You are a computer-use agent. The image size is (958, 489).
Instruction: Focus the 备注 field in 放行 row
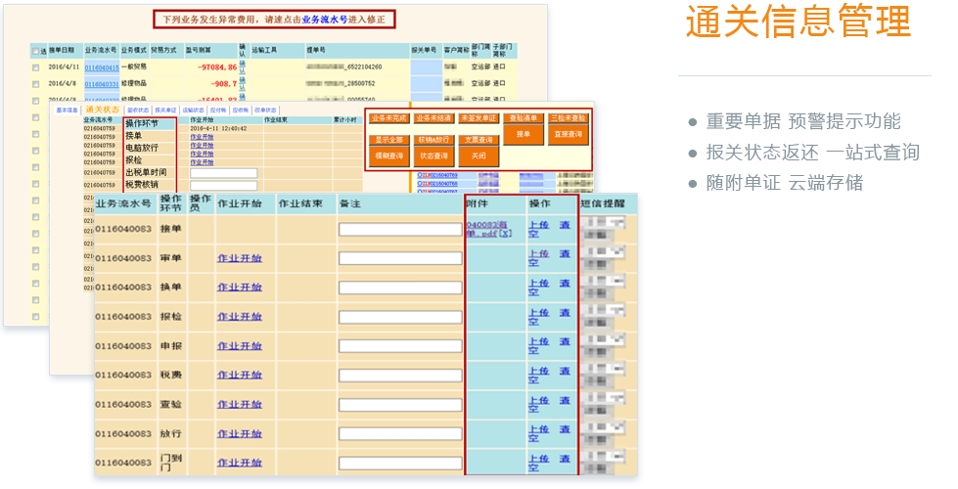[x=400, y=434]
